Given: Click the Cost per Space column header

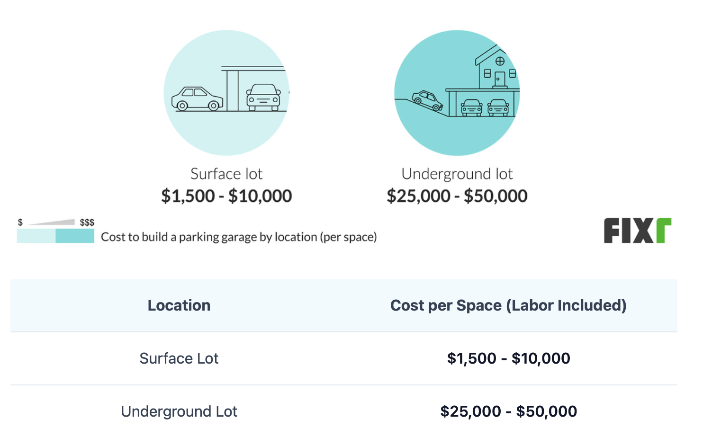Looking at the screenshot, I should click(x=508, y=305).
